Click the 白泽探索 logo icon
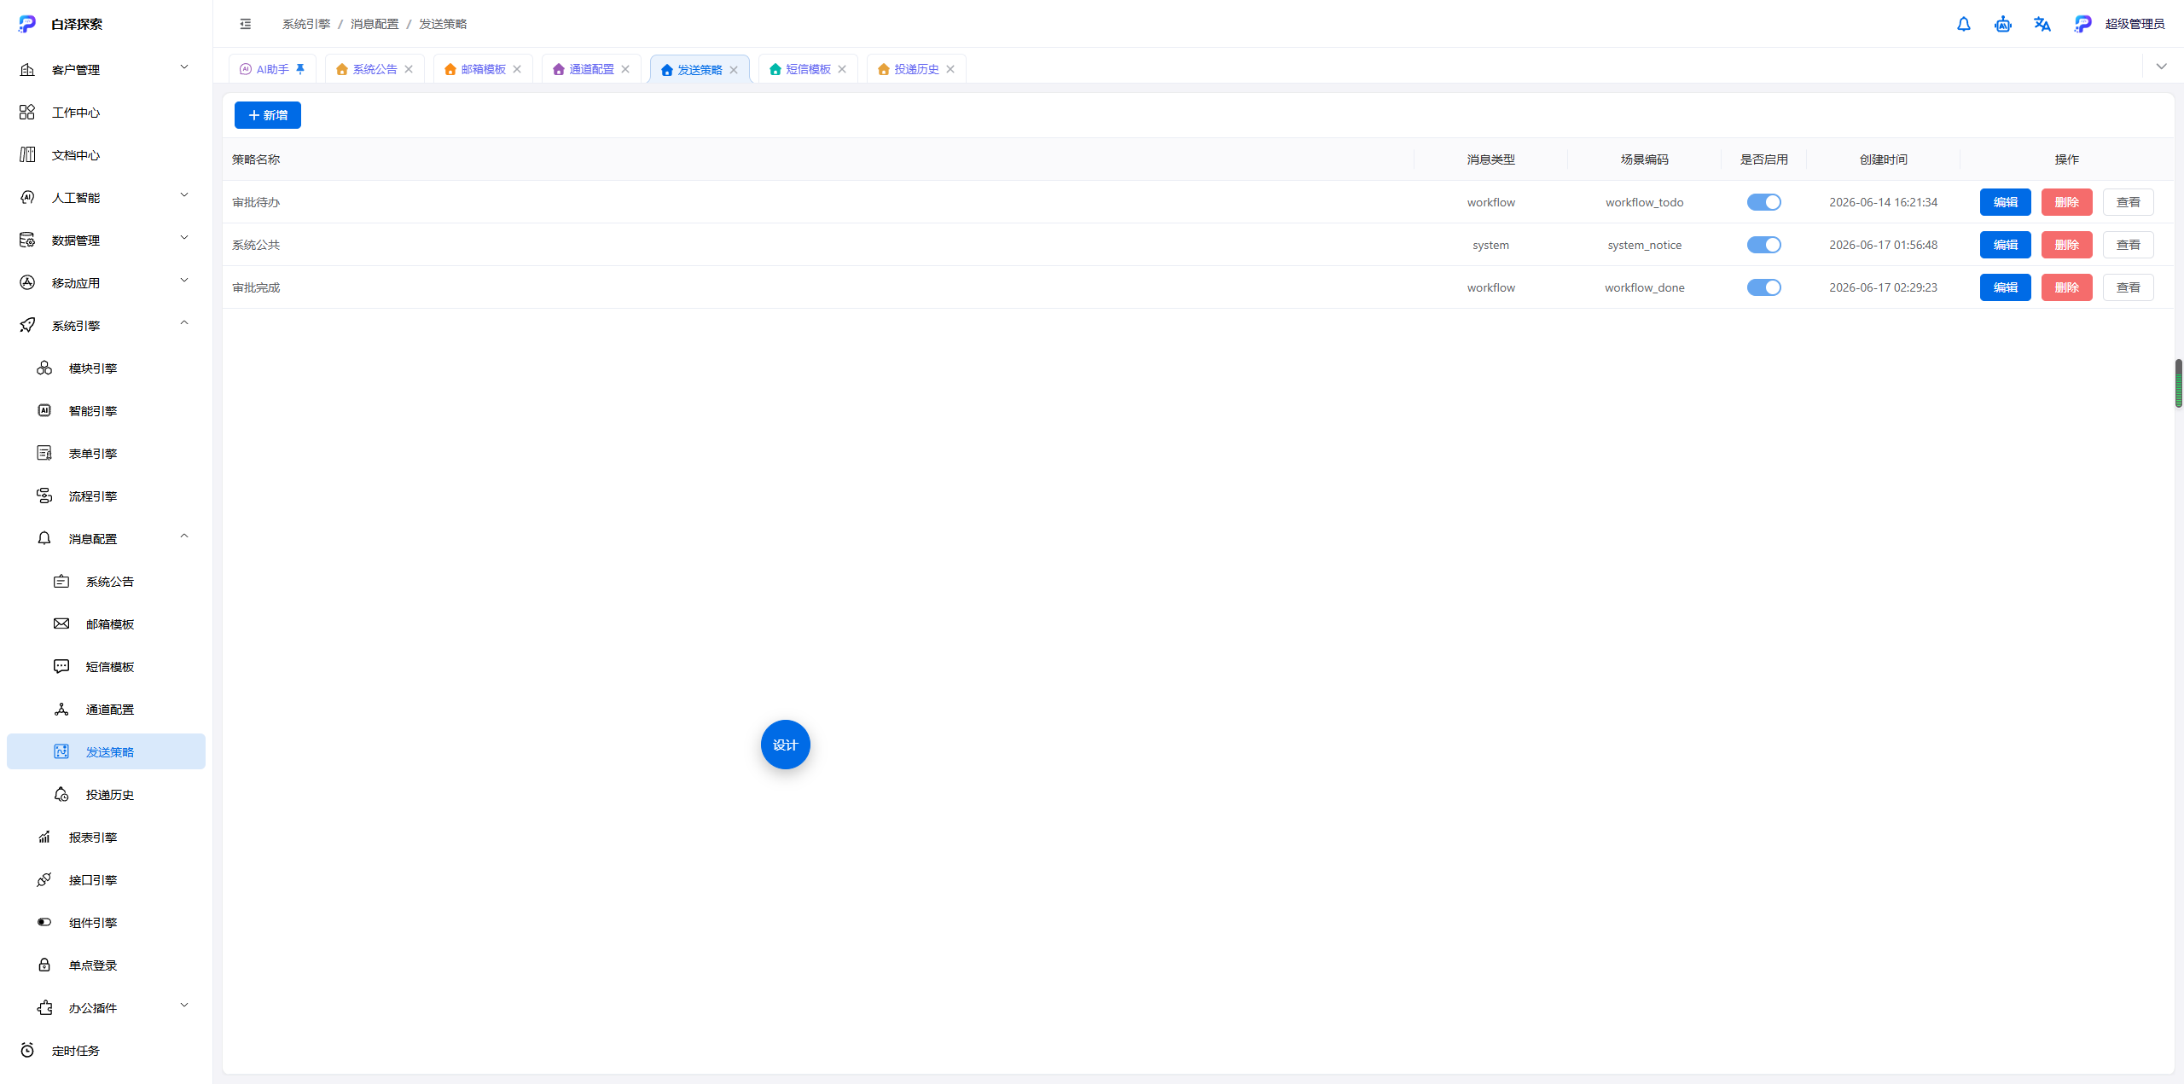The image size is (2184, 1084). tap(27, 24)
